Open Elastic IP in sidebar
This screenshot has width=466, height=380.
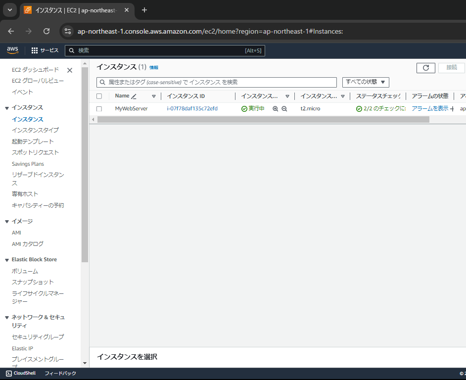23,348
